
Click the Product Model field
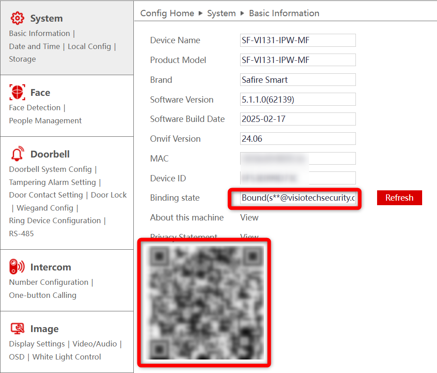pyautogui.click(x=298, y=60)
